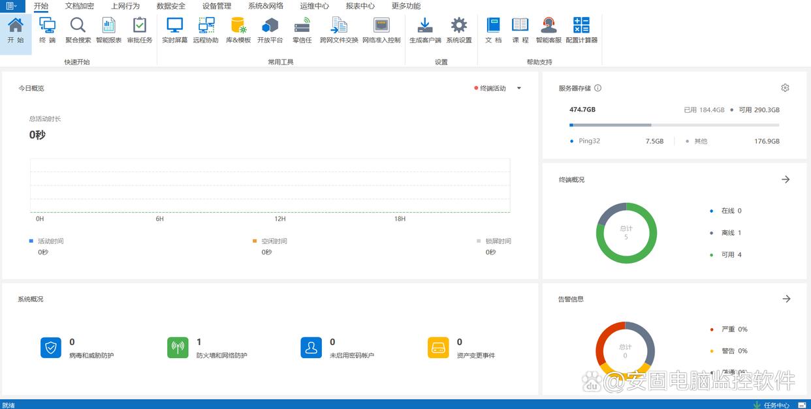This screenshot has height=409, width=811.
Task: Switch to 文档加密 ribbon tab
Action: [80, 6]
